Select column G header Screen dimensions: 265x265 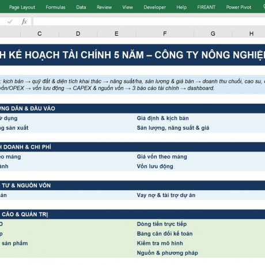pyautogui.click(x=213, y=34)
